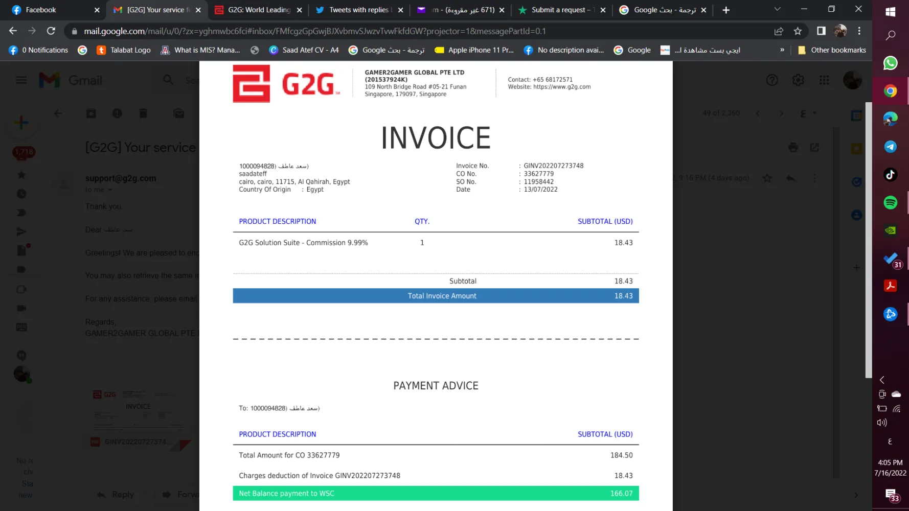Image resolution: width=909 pixels, height=511 pixels.
Task: Open Gmail support help icon
Action: pyautogui.click(x=772, y=80)
